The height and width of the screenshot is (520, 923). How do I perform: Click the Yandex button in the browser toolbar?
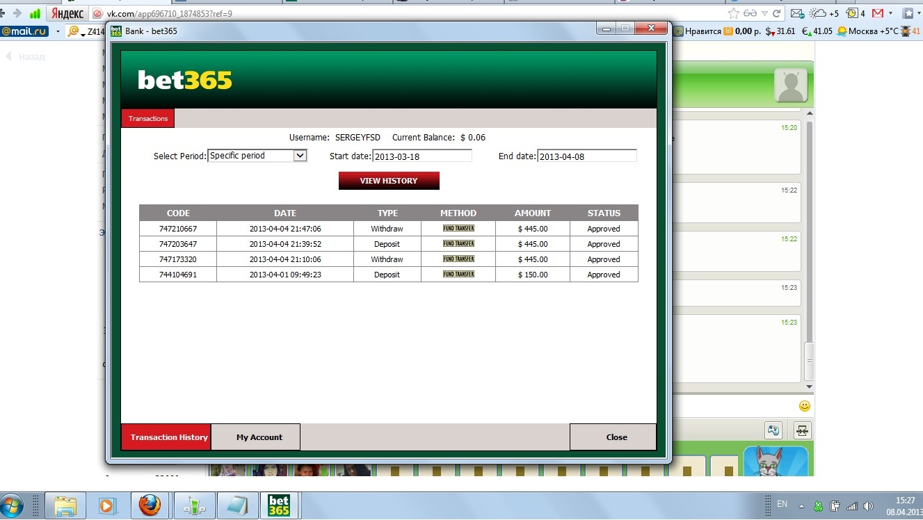tap(66, 13)
